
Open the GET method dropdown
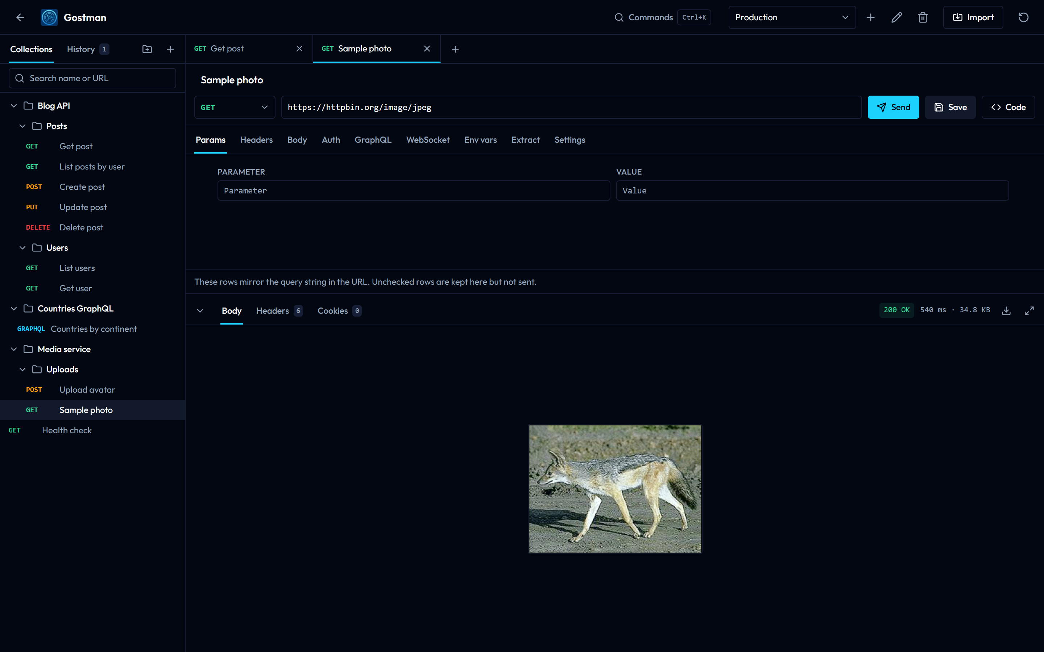(235, 107)
